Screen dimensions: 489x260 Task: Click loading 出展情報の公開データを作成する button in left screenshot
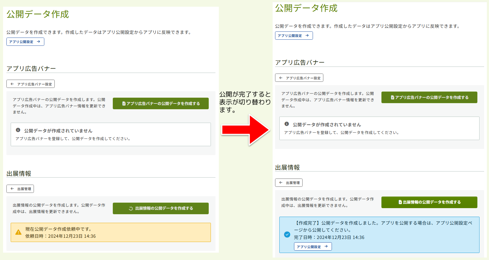(x=161, y=208)
